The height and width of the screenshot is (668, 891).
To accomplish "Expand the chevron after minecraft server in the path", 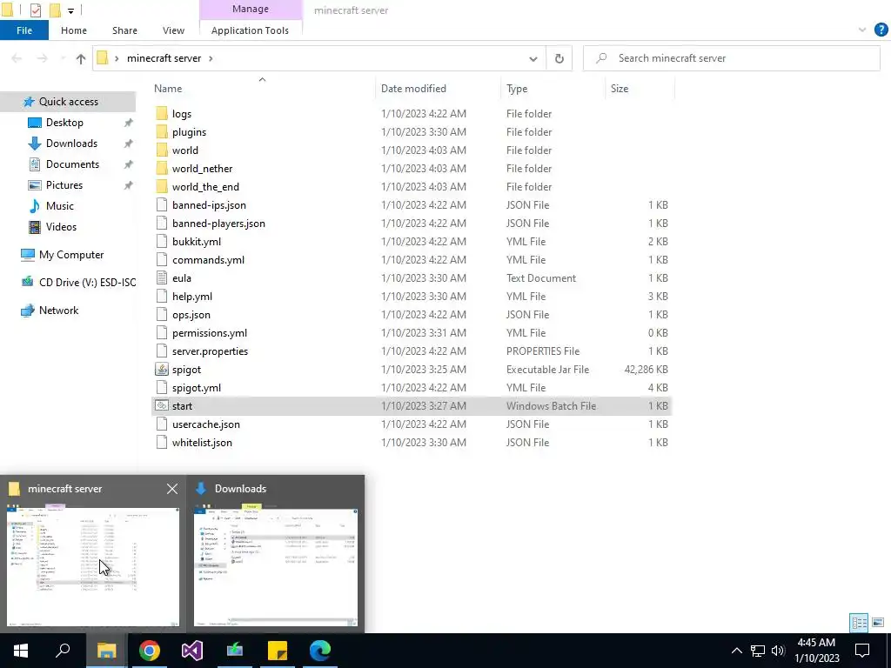I will click(x=211, y=58).
